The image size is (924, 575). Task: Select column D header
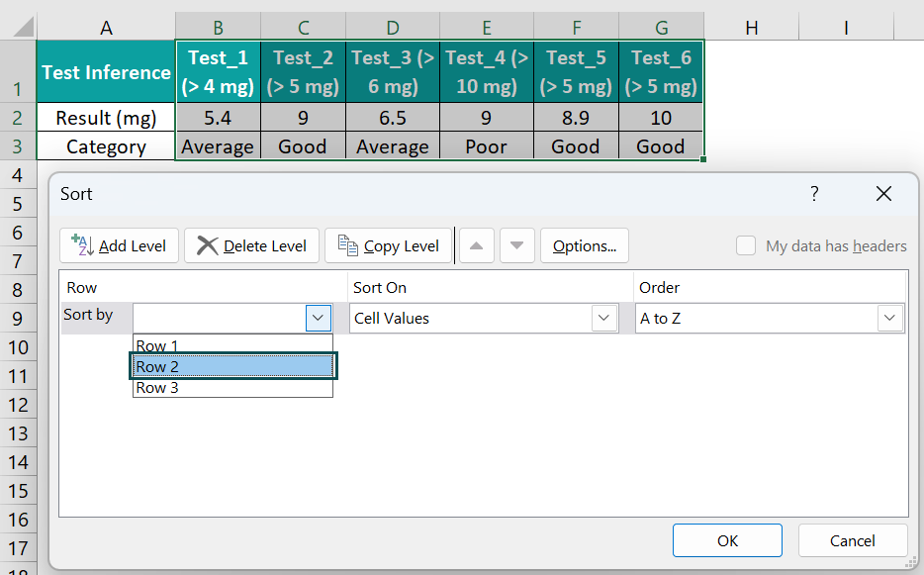click(393, 27)
